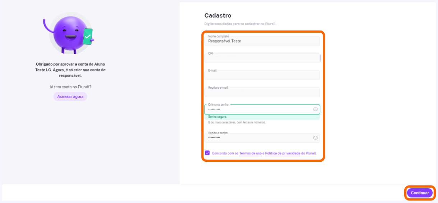This screenshot has height=203, width=438.
Task: Click the 'Já tem conta no Plurall?' text
Action: coord(70,87)
